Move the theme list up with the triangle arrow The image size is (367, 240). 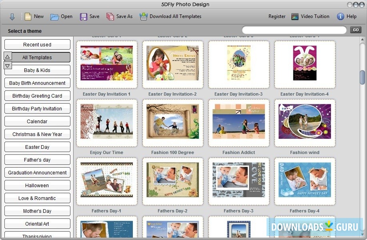8,57
